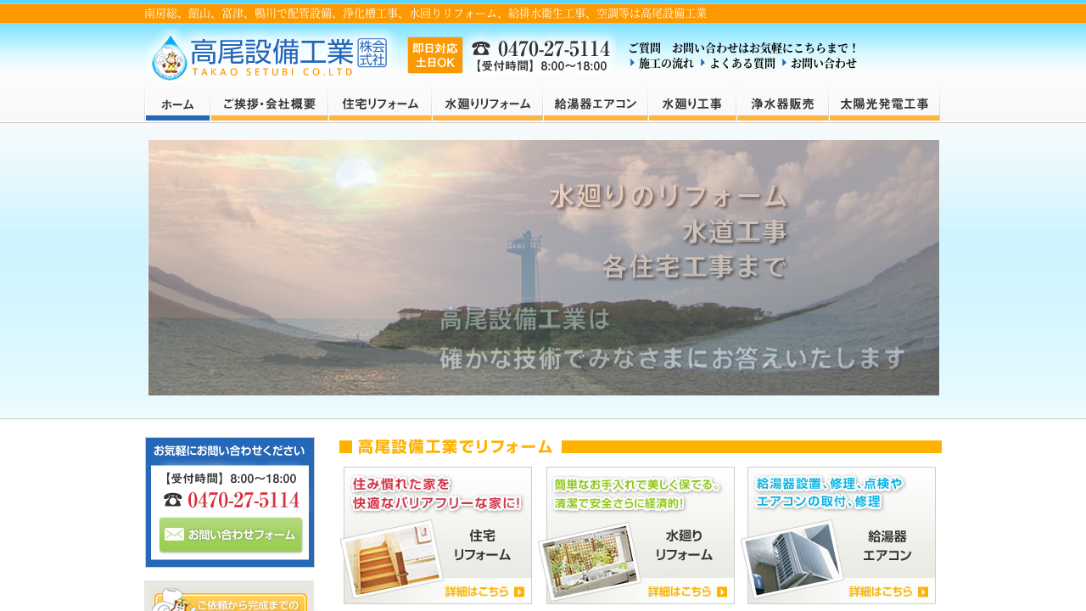Viewport: 1086px width, 611px height.
Task: Click the envelope icon on お問い合わせフォーム button
Action: (x=174, y=535)
